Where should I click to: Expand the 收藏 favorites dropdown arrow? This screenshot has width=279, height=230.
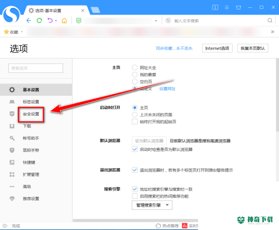pos(22,32)
